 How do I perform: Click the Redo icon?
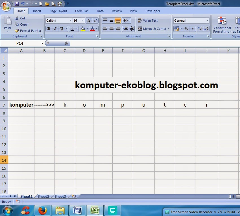[31, 4]
